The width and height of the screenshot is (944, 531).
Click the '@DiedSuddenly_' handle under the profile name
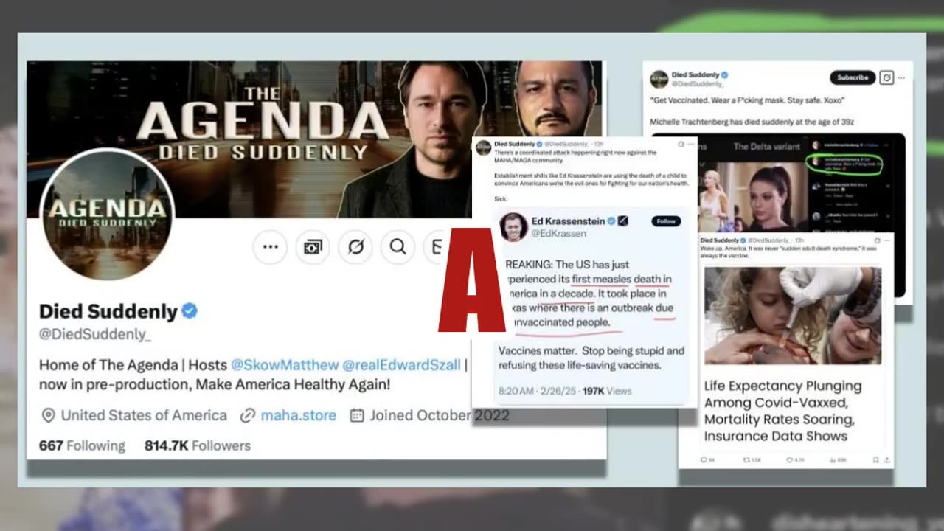pyautogui.click(x=94, y=334)
